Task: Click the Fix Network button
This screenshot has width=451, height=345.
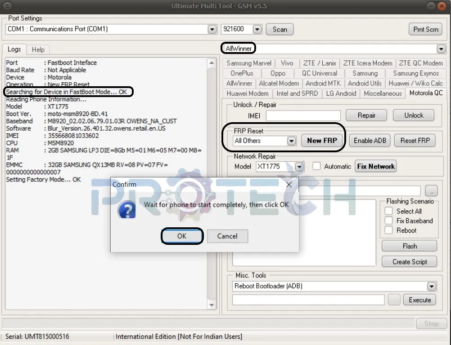Action: (x=376, y=167)
